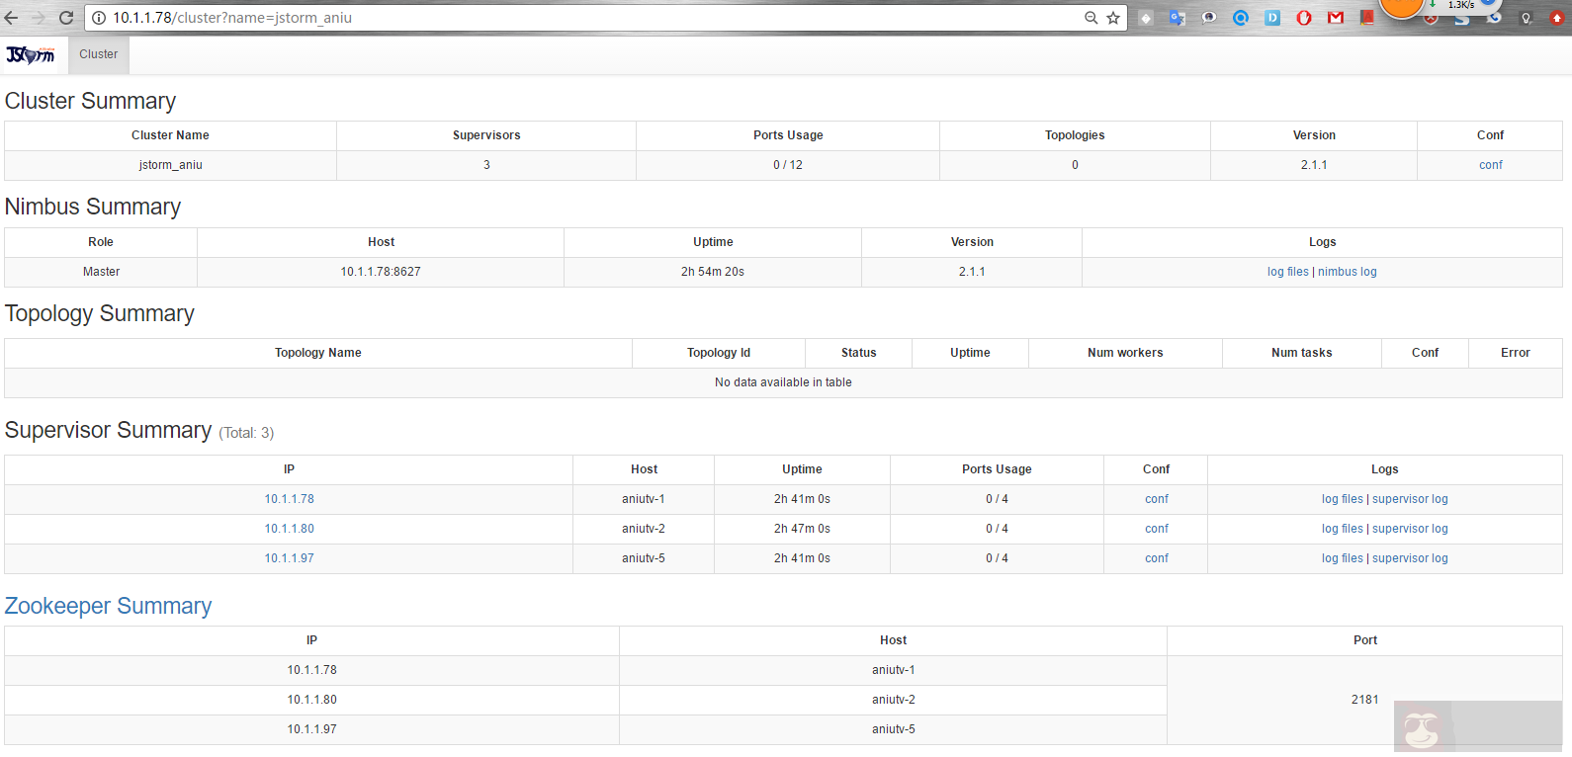1572x757 pixels.
Task: Open the Gmail checker extension
Action: [1336, 18]
